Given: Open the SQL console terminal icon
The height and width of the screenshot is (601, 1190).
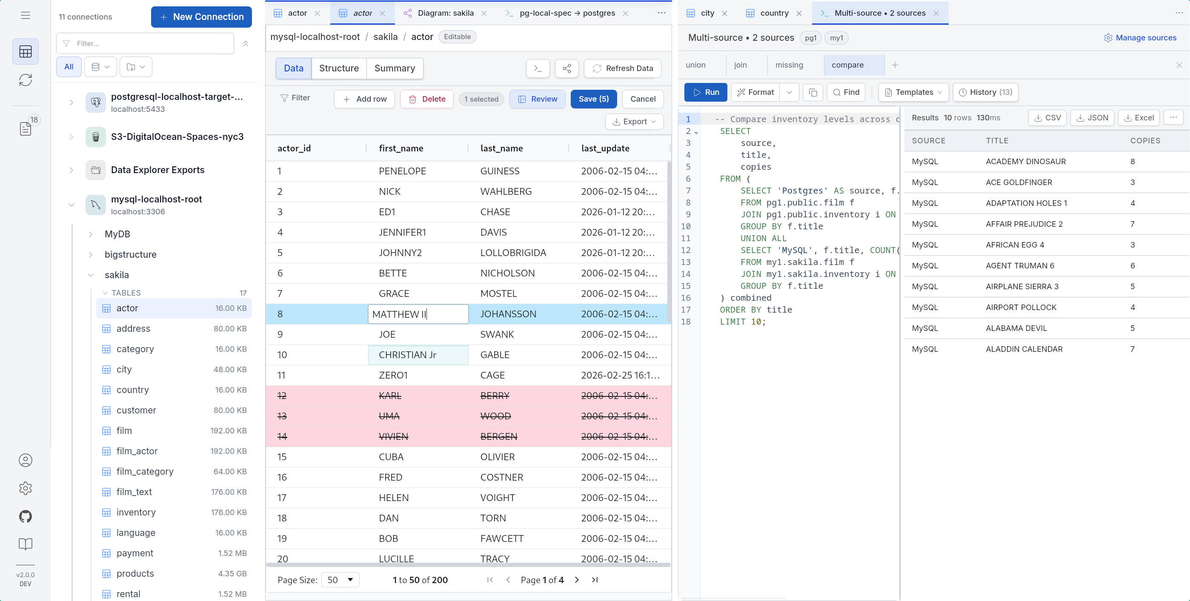Looking at the screenshot, I should (537, 68).
